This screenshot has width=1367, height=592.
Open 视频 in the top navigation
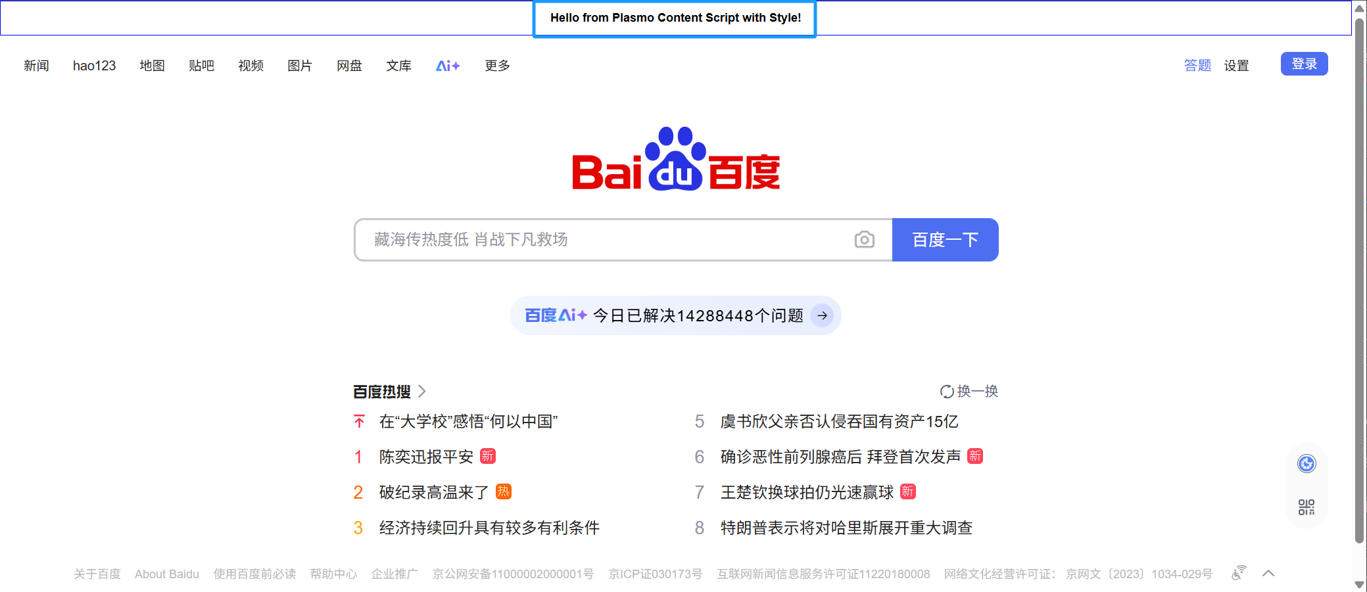[251, 66]
